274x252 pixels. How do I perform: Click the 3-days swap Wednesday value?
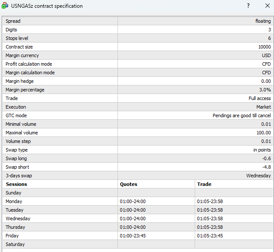(259, 175)
